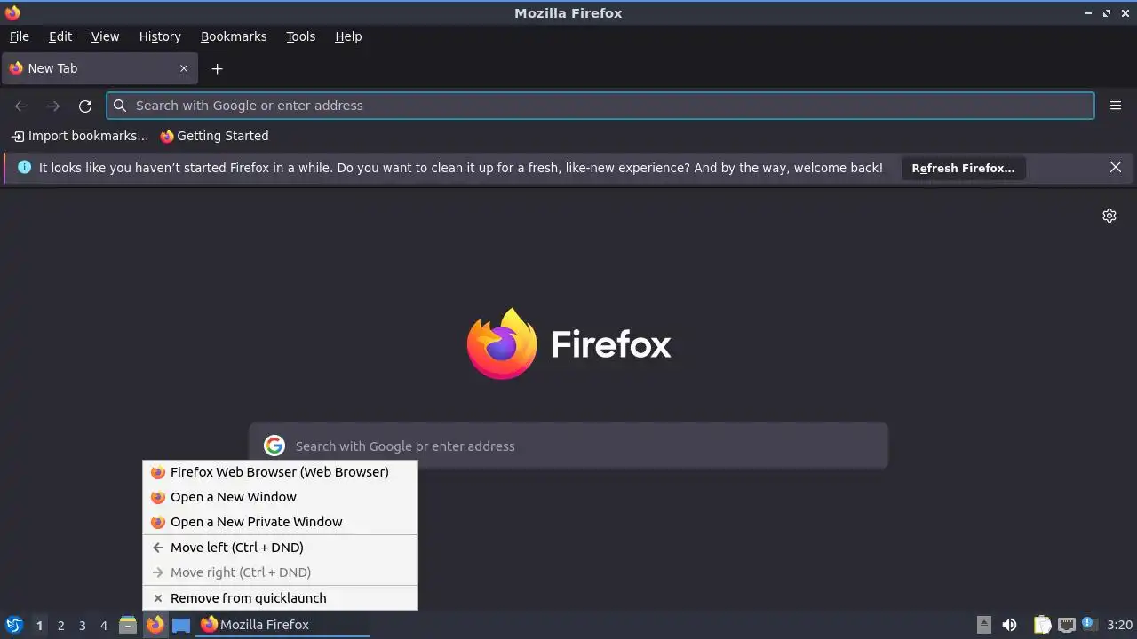Click the Refresh Firefox… button
1137x639 pixels.
point(963,168)
